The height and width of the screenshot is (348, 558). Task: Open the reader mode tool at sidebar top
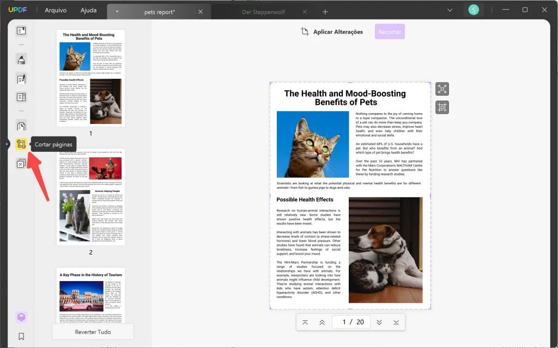[21, 31]
